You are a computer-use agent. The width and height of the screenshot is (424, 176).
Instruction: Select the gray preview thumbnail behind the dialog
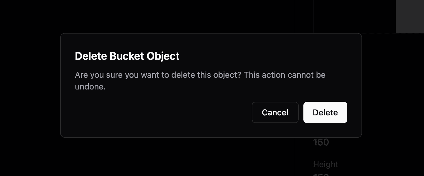click(x=410, y=16)
